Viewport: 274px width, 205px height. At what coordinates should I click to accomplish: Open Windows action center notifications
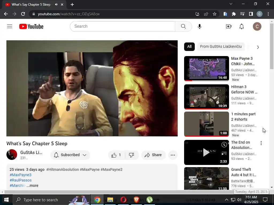[265, 200]
